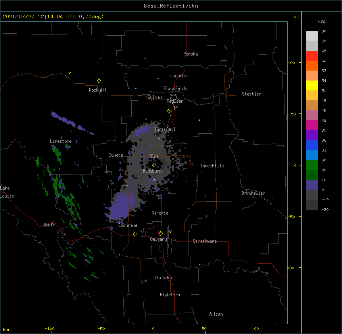Click the dBZ legend heading
This screenshot has height=334, width=342.
(321, 21)
